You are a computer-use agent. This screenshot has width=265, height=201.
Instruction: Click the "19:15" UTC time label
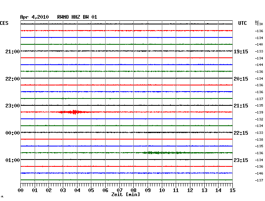pos(241,52)
